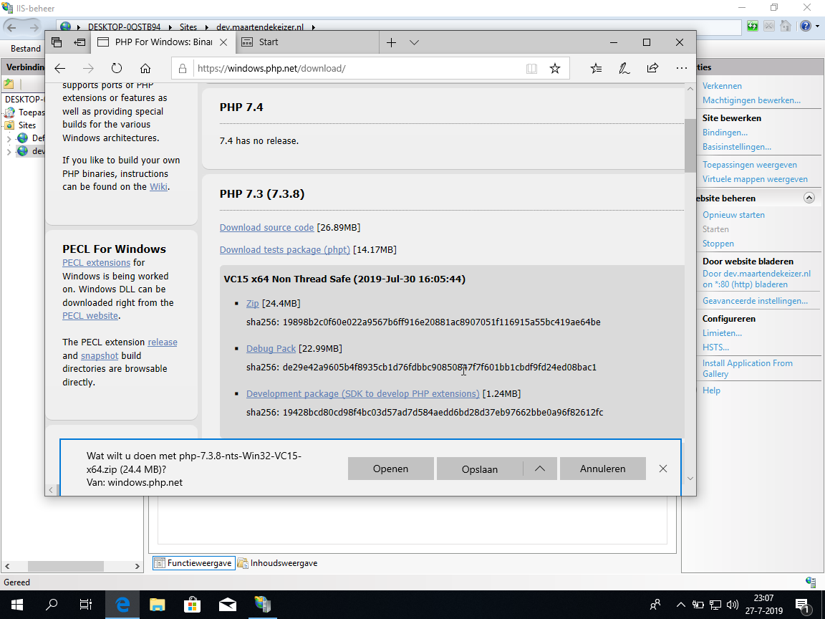Open Edge favorites hub
The image size is (825, 619).
(596, 69)
